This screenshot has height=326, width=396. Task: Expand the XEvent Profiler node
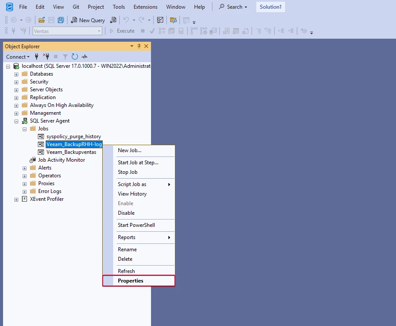coord(16,200)
